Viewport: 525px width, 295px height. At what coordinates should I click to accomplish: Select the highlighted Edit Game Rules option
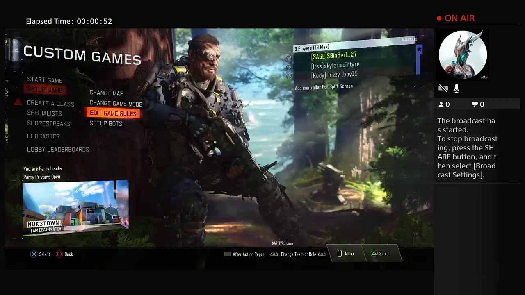(x=113, y=113)
